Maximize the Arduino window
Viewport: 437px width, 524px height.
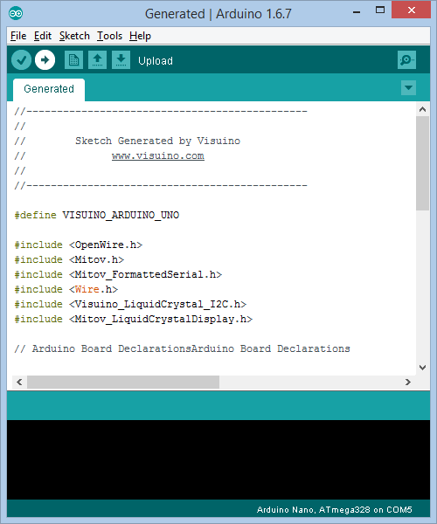click(380, 10)
